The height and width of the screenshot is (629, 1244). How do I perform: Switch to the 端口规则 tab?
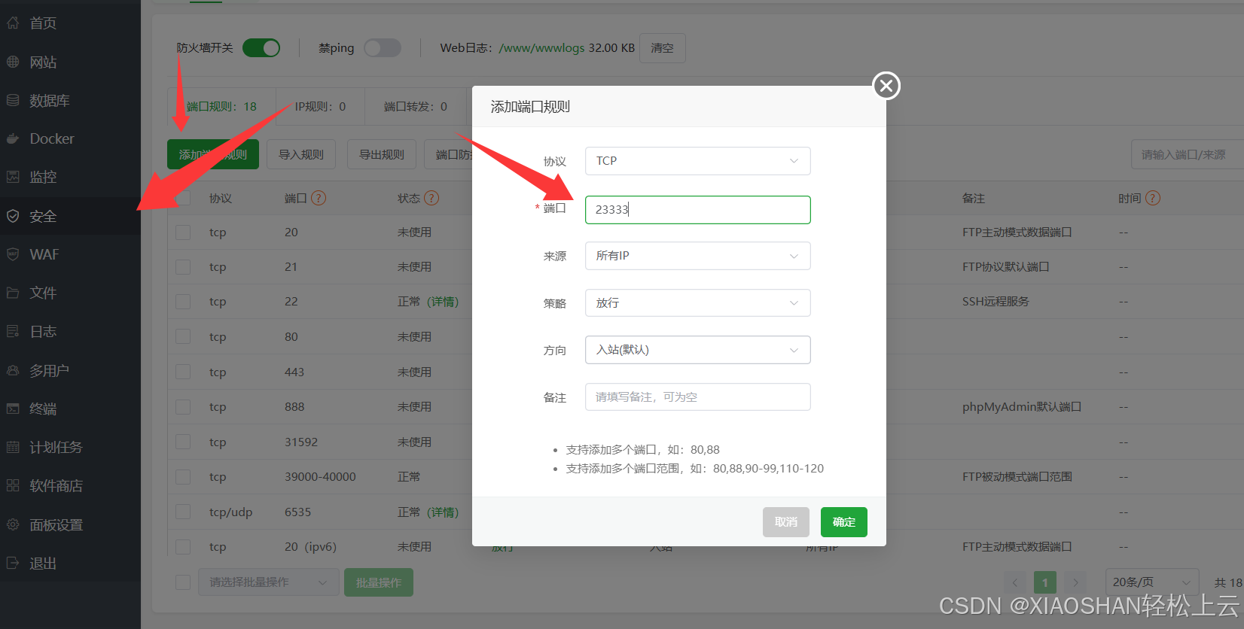tap(221, 107)
